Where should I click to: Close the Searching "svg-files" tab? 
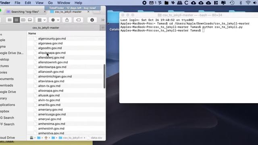click(x=45, y=12)
